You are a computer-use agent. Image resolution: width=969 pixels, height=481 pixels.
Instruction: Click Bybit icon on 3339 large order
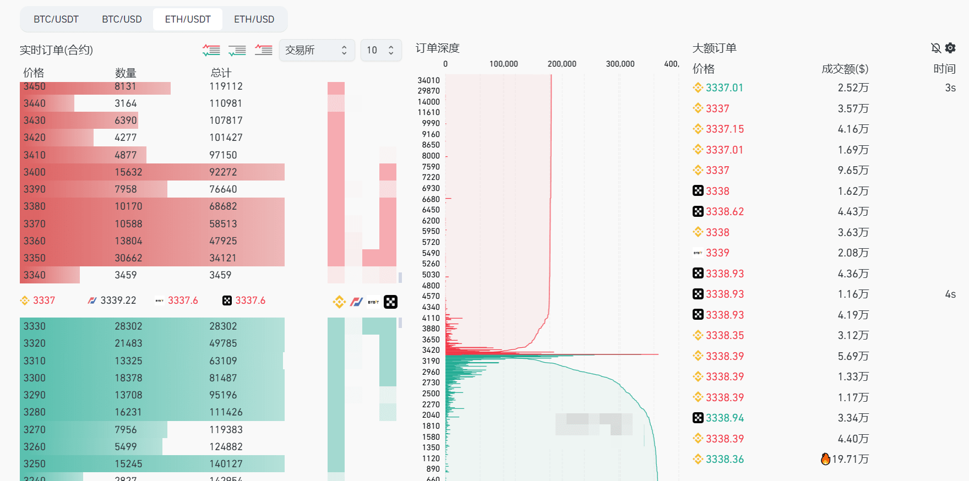[x=698, y=253]
